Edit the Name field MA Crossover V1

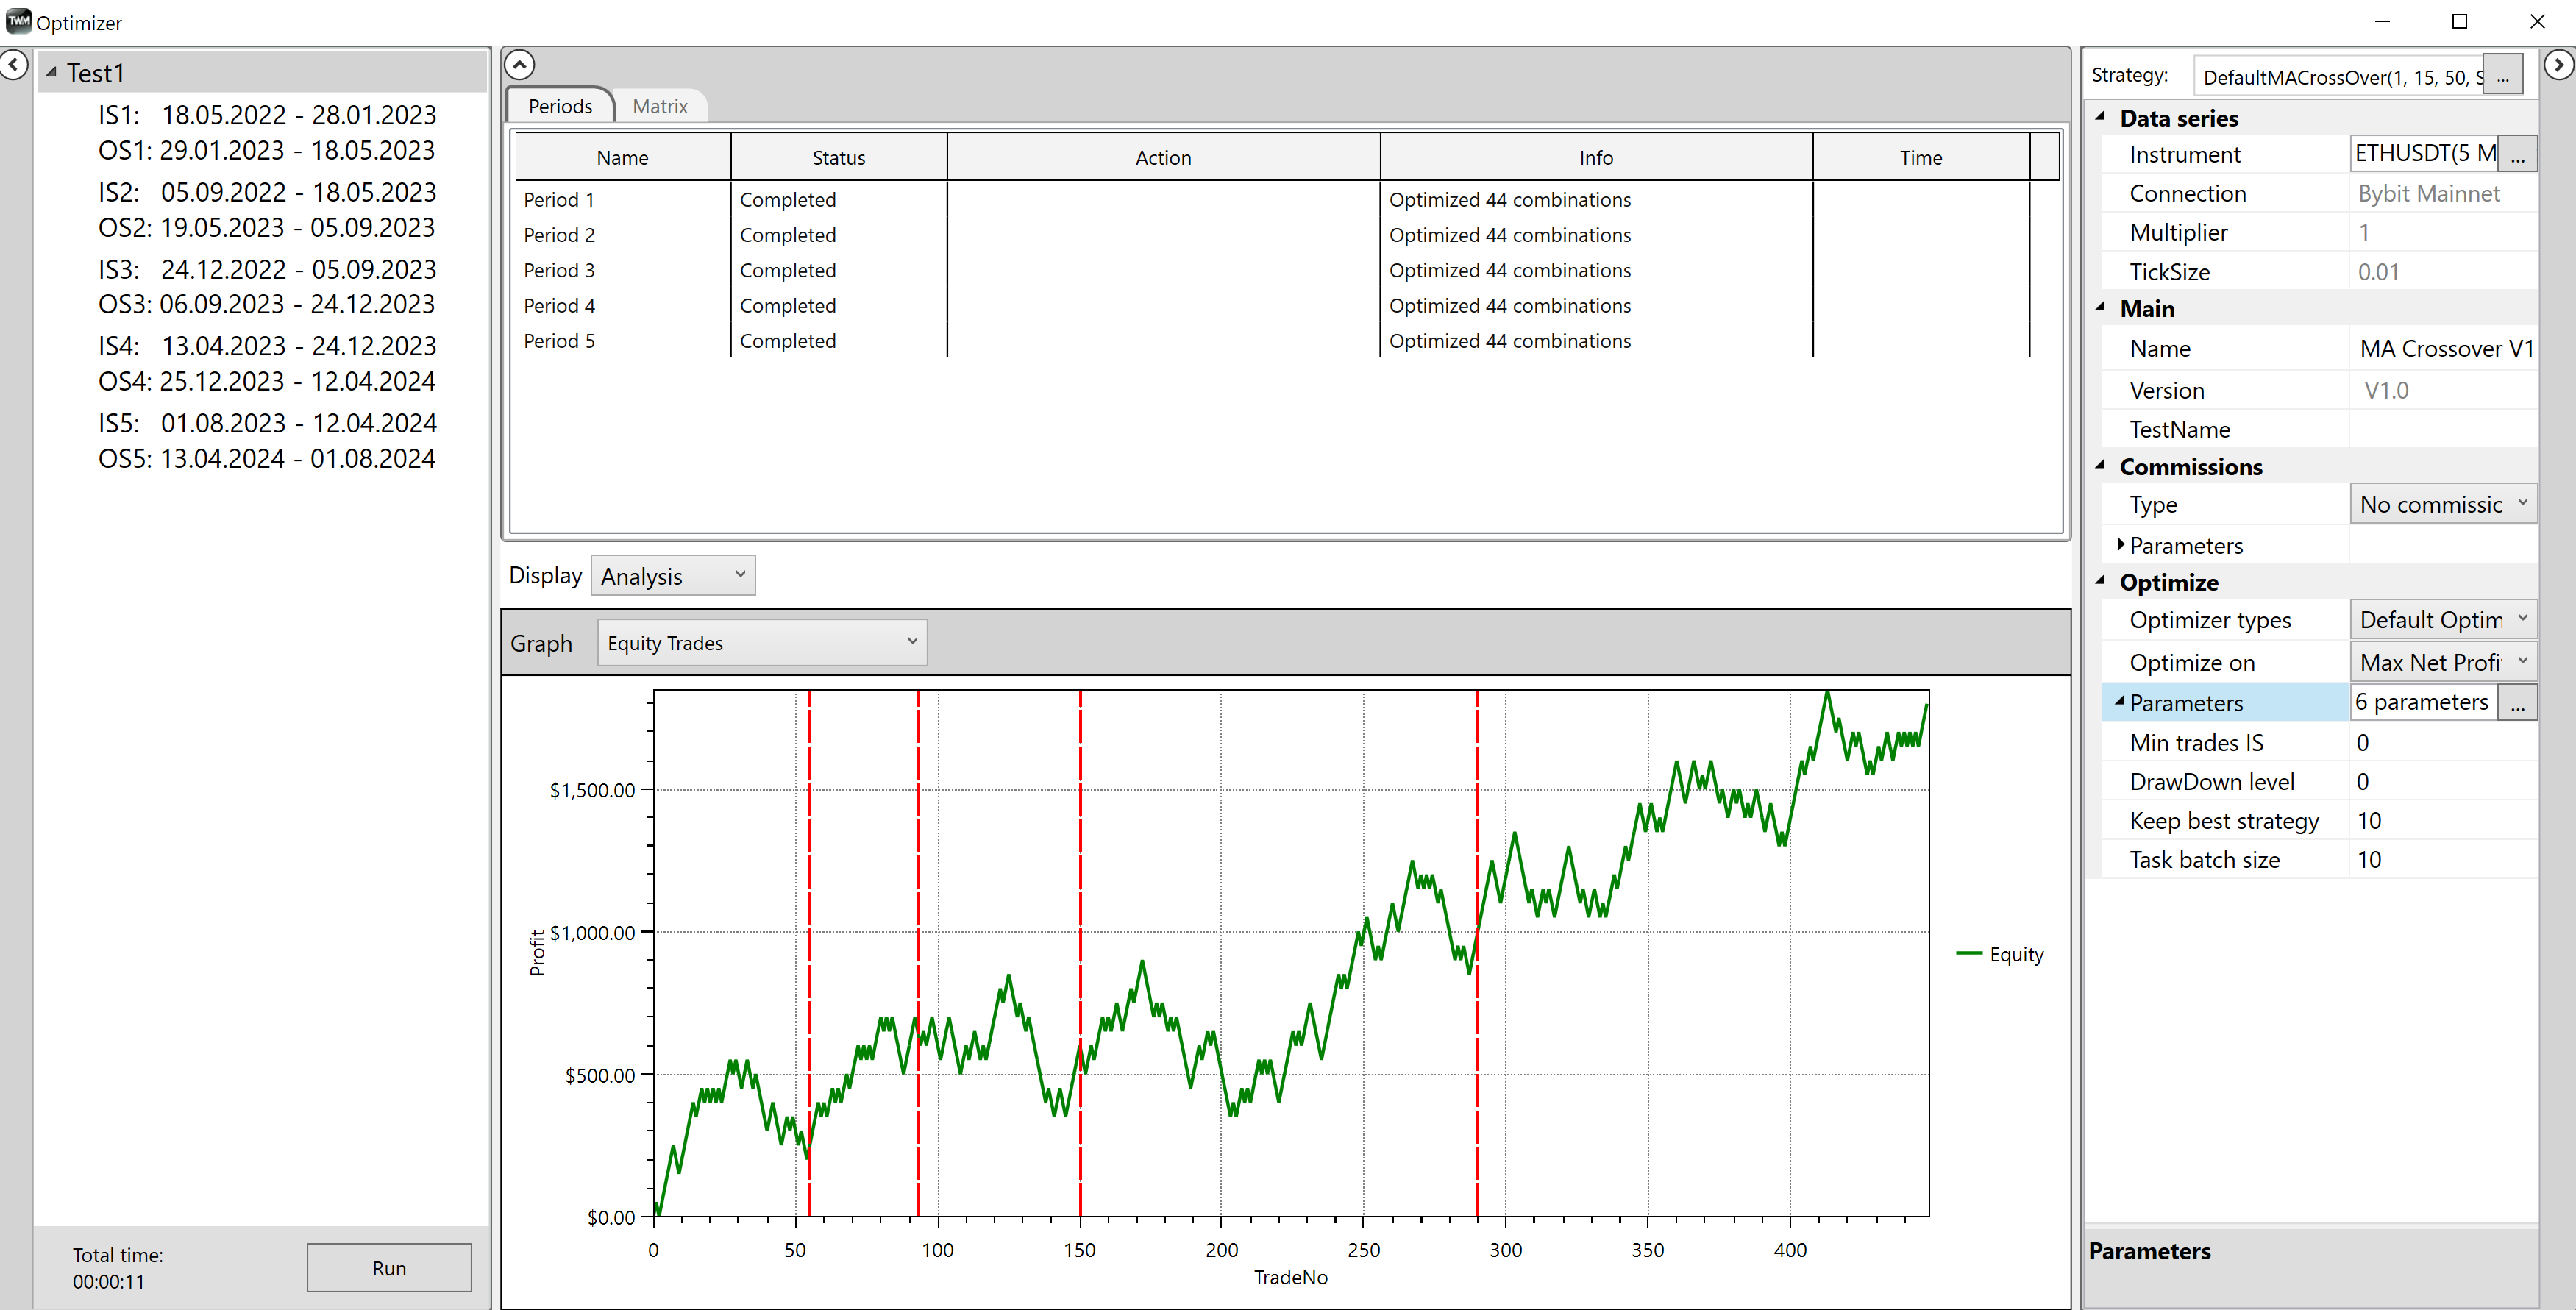[2444, 348]
